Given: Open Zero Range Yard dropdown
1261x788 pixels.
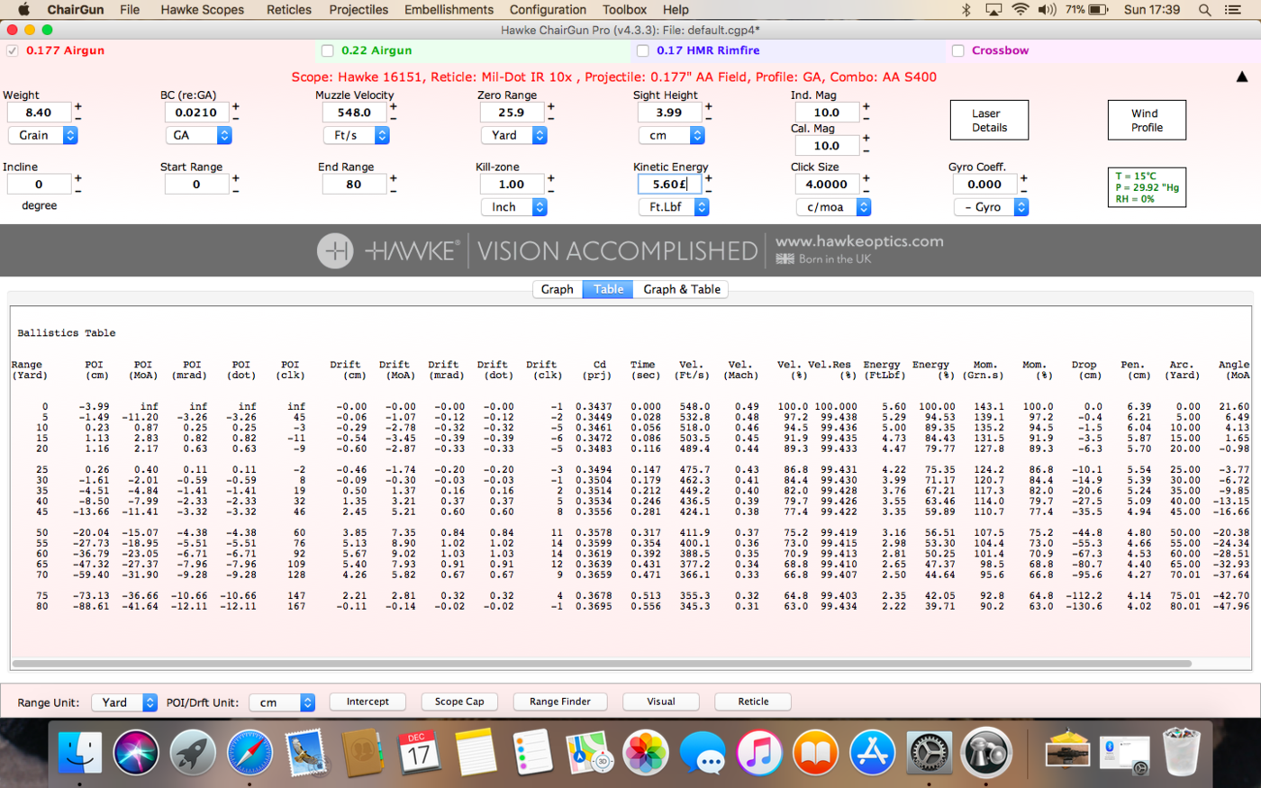Looking at the screenshot, I should pos(513,135).
